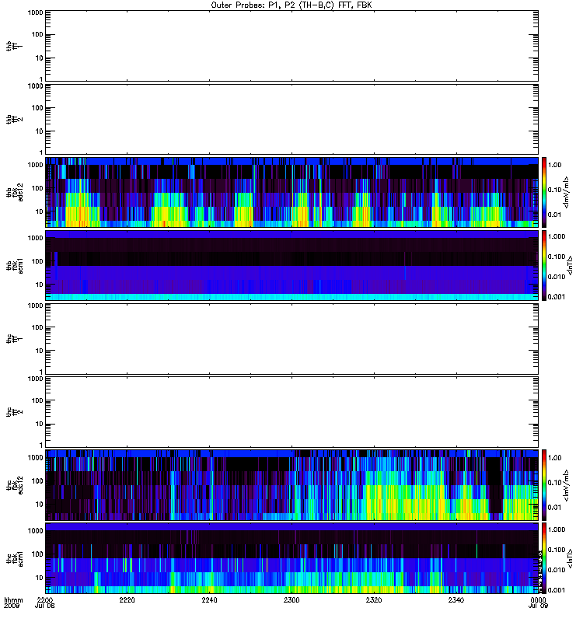The height and width of the screenshot is (622, 583).
Task: Click the "0000" time axis label
Action: click(538, 599)
